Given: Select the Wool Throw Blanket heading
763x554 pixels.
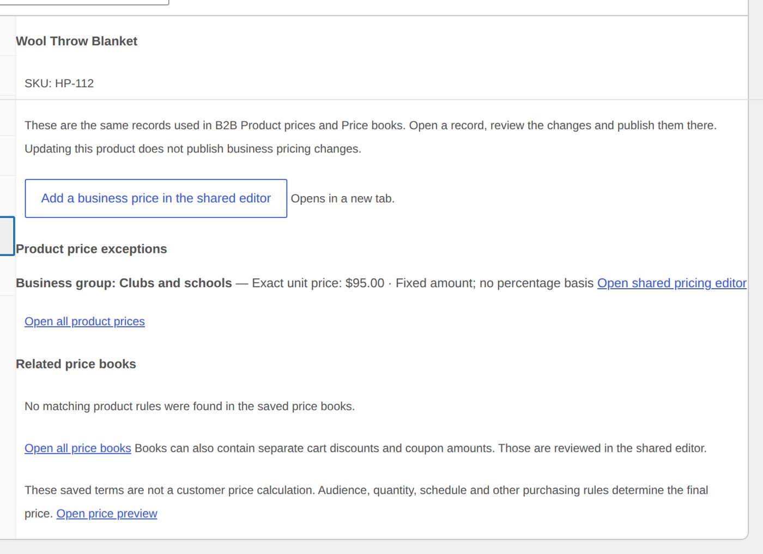Looking at the screenshot, I should (77, 41).
